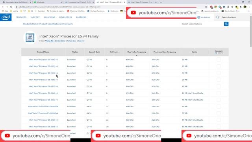The image size is (252, 142).
Task: Tick Compare checkbox for Xeon E5-2637 v4
Action: pos(219,100)
